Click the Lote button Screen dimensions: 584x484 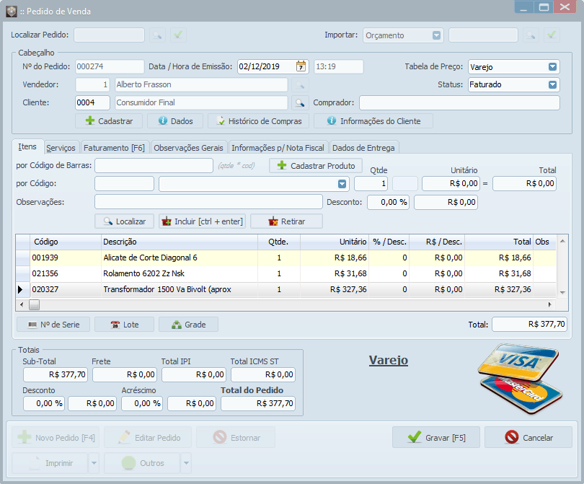(x=125, y=325)
